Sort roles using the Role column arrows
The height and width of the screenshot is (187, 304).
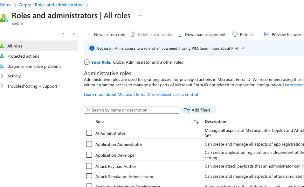pyautogui.click(x=196, y=122)
